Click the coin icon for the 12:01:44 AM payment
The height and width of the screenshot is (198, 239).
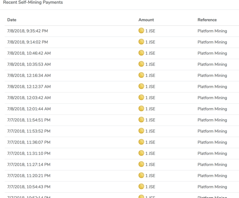tap(141, 109)
